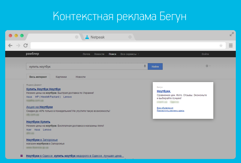Click text Скидки до 40% только в понедельник
Image resolution: width=241 pixels, height=163 pixels.
(49, 111)
